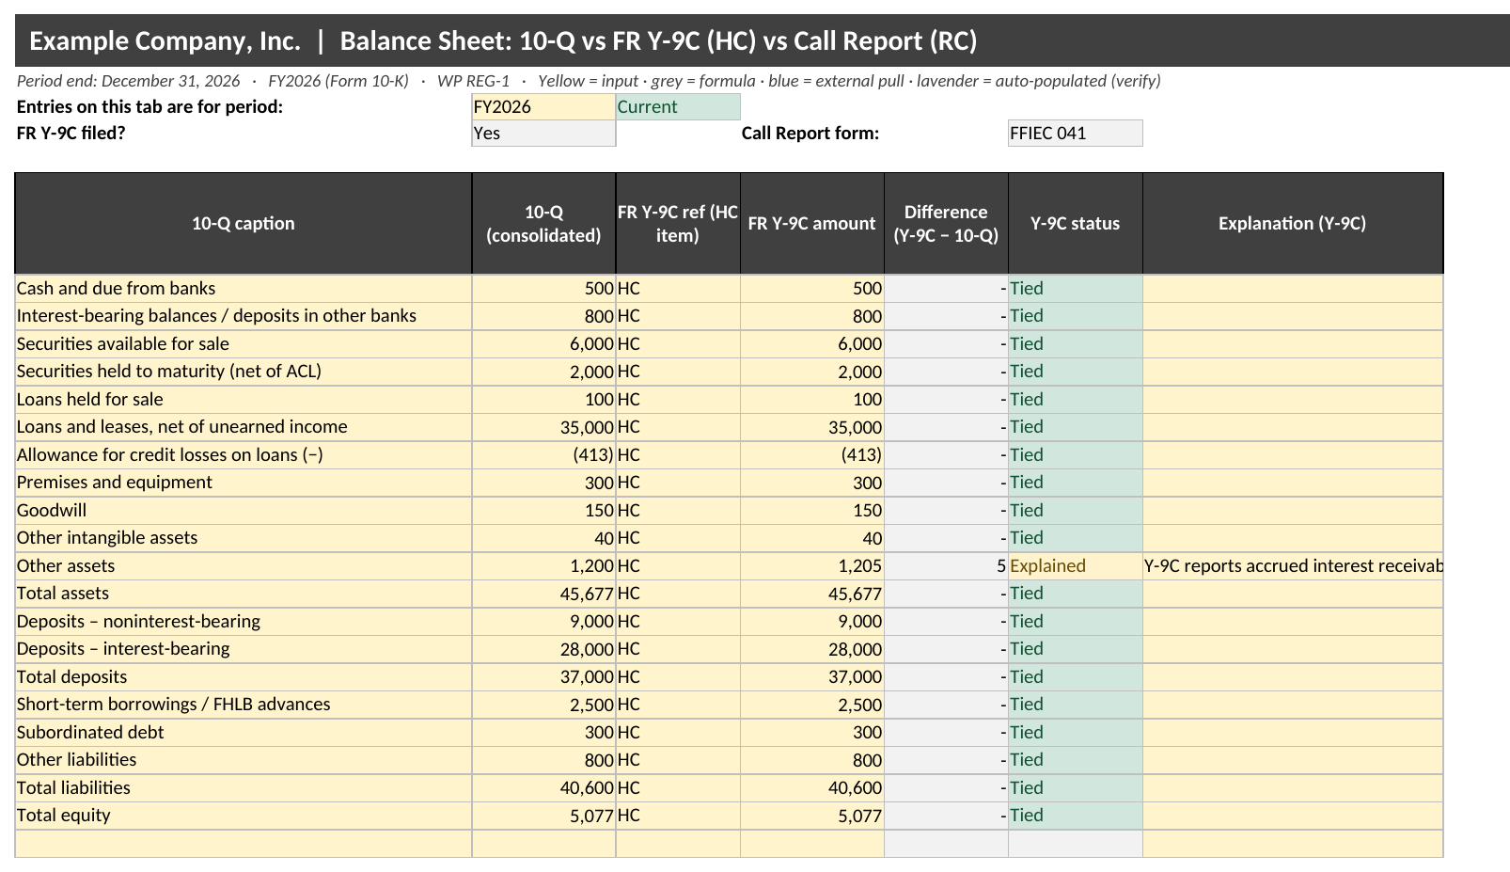The width and height of the screenshot is (1510, 872).
Task: Click the FR Y-9C amount column header
Action: click(812, 223)
